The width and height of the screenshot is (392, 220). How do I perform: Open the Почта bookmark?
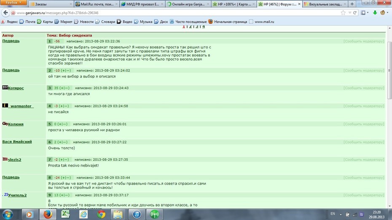click(x=27, y=22)
